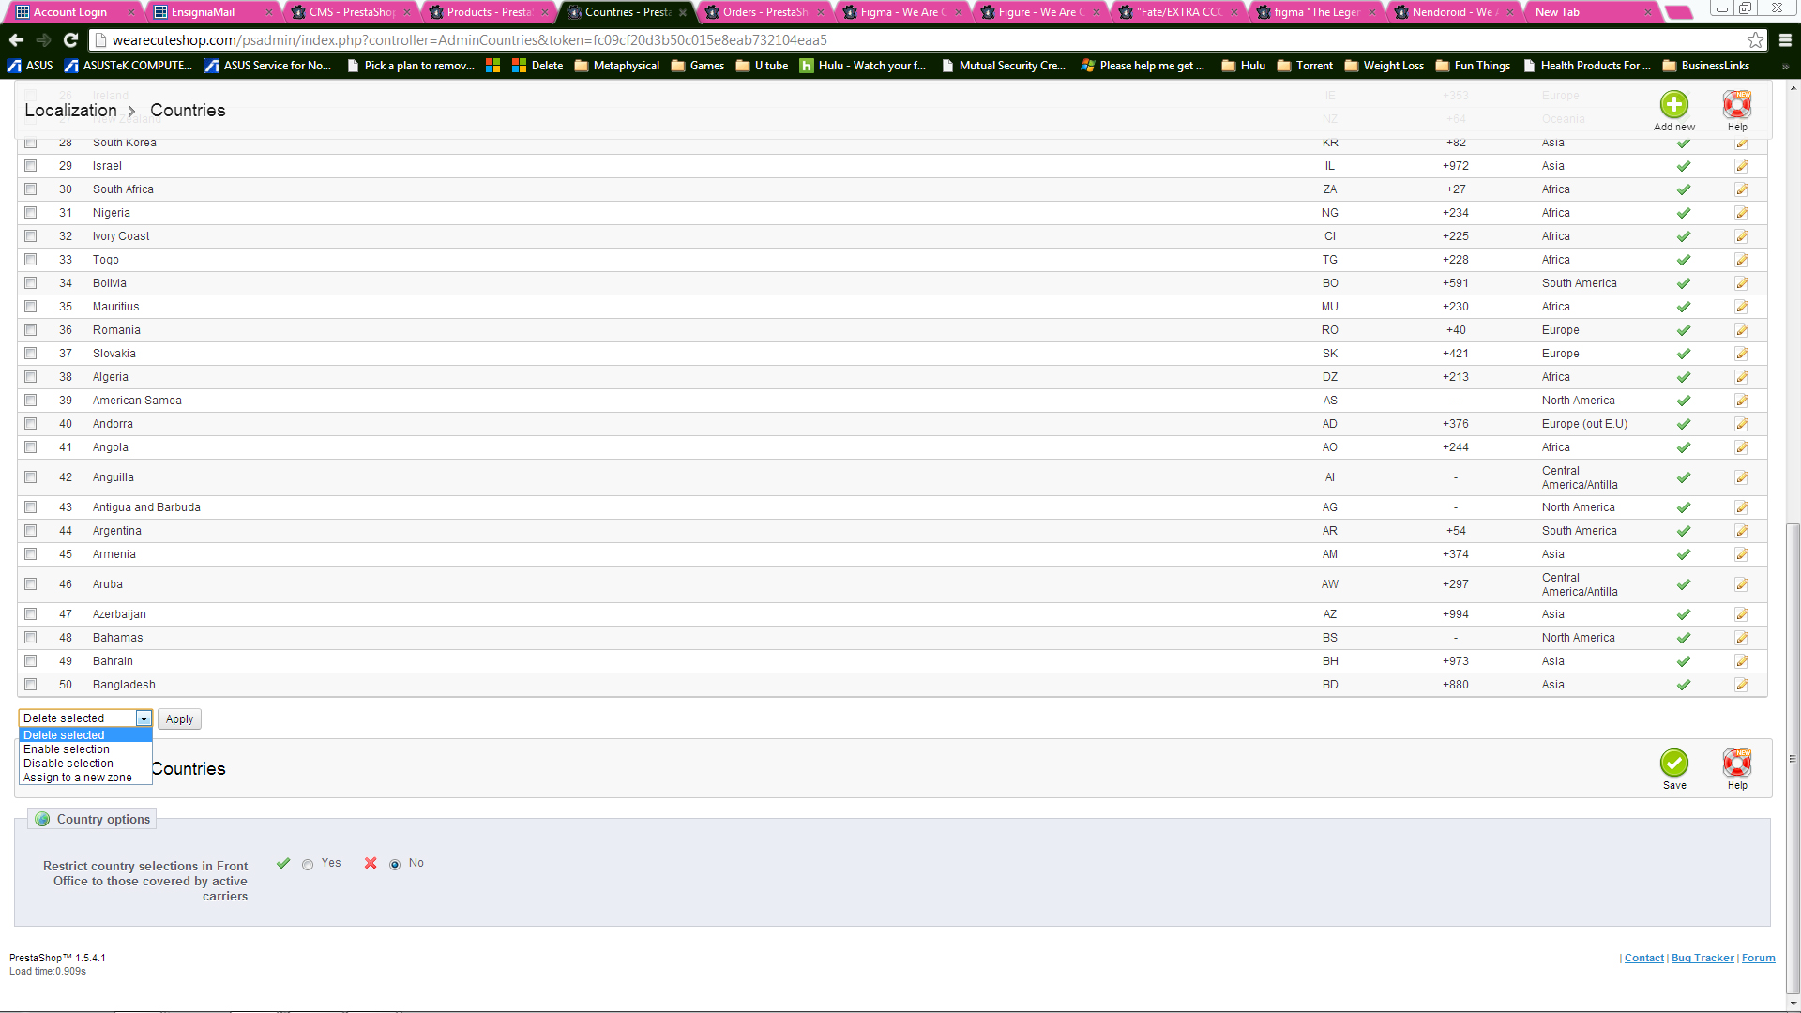Click the Apply button
The image size is (1801, 1013).
[179, 719]
